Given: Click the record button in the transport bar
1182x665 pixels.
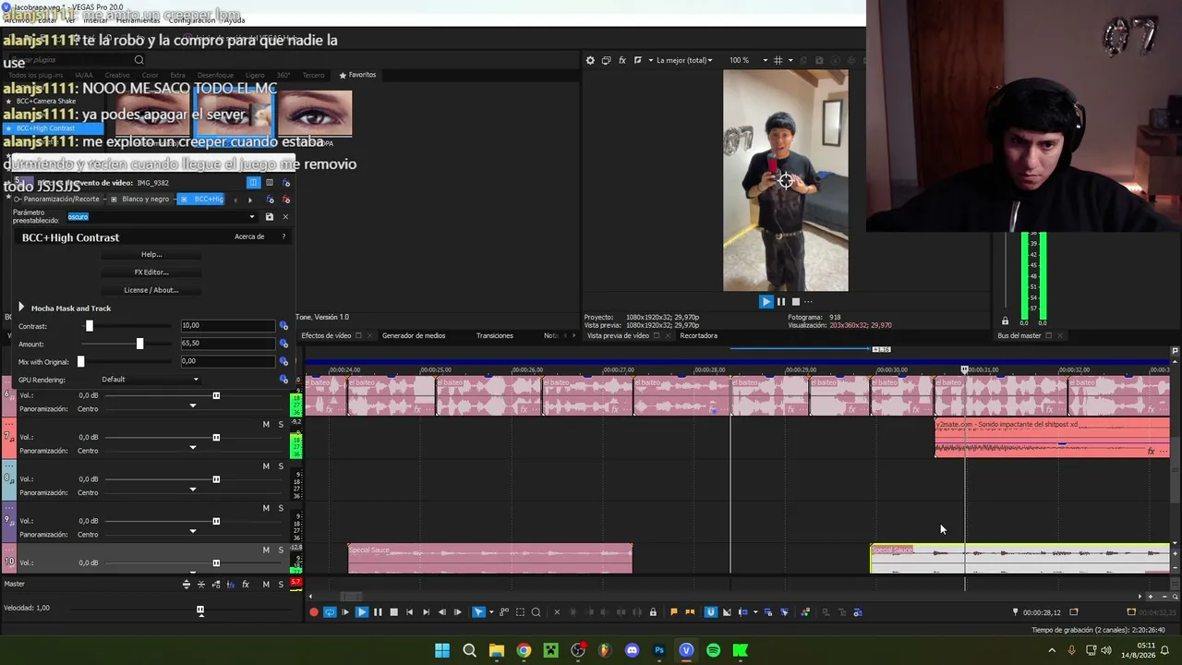Looking at the screenshot, I should [314, 612].
